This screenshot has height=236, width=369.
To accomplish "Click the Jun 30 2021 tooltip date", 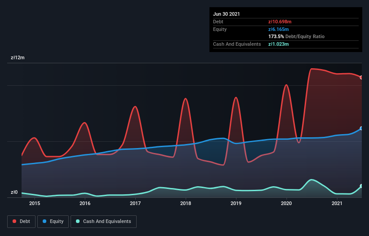I will pyautogui.click(x=227, y=14).
